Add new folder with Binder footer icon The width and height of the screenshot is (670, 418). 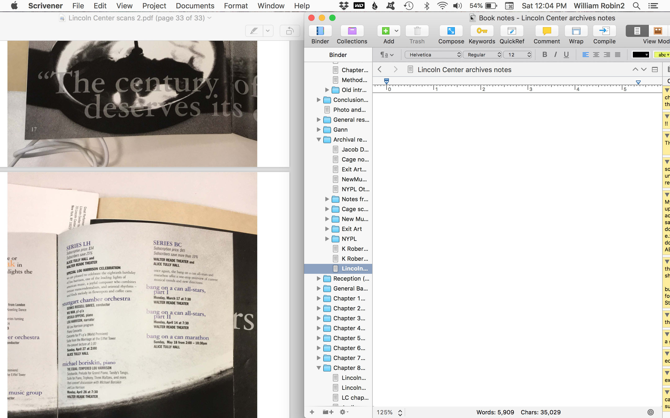pyautogui.click(x=328, y=412)
